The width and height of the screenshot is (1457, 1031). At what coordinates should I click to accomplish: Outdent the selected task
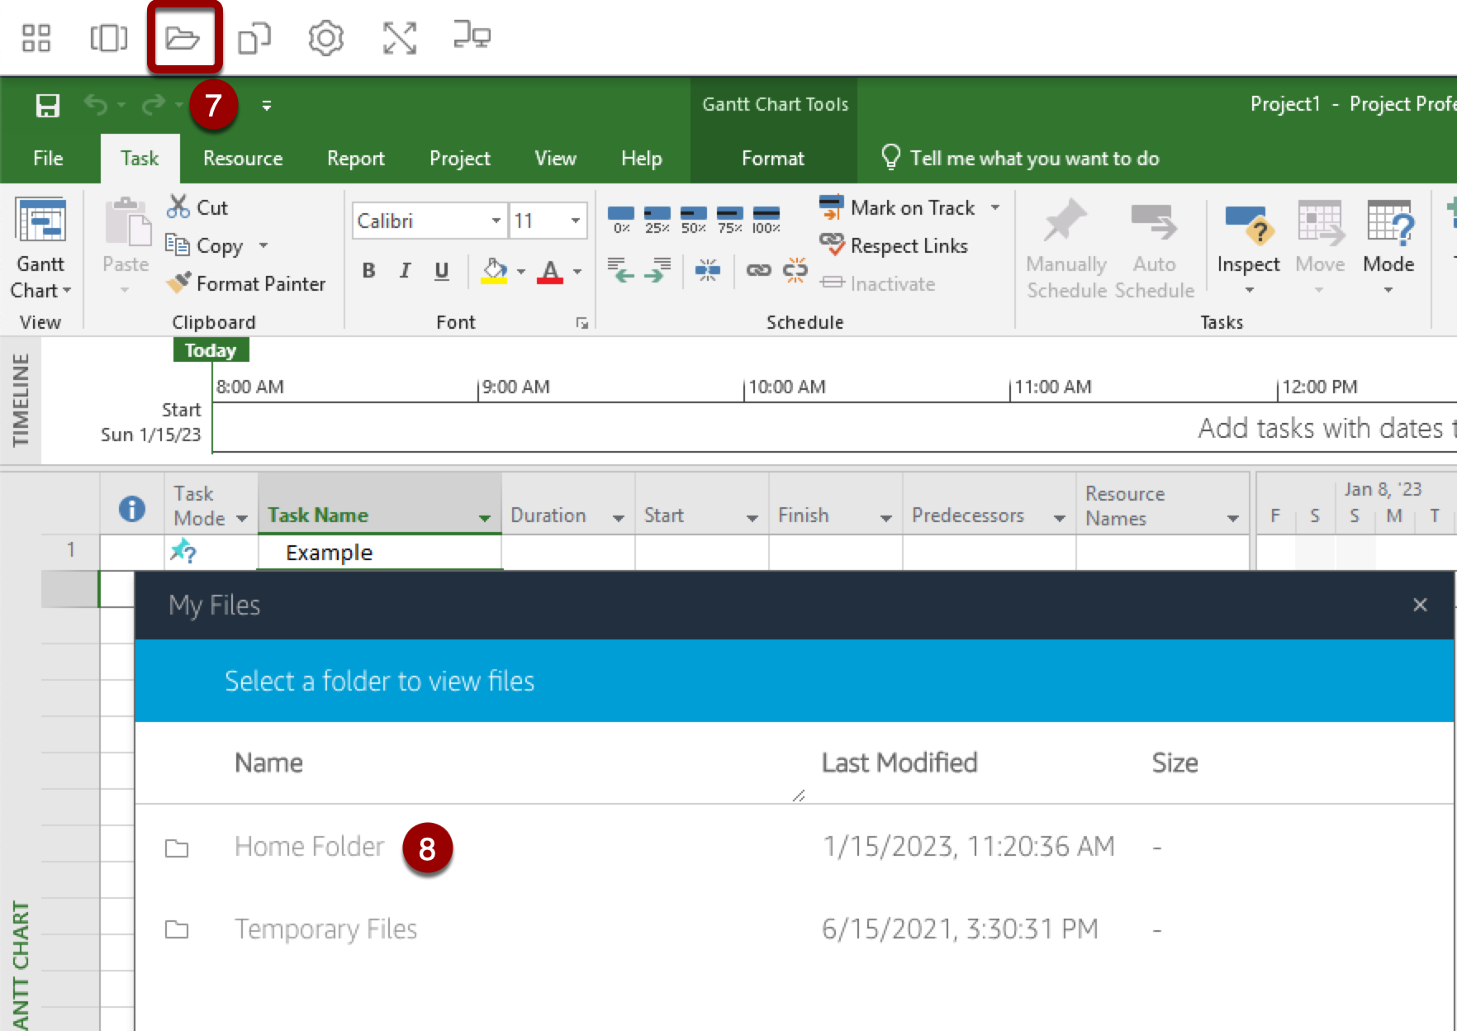[621, 270]
